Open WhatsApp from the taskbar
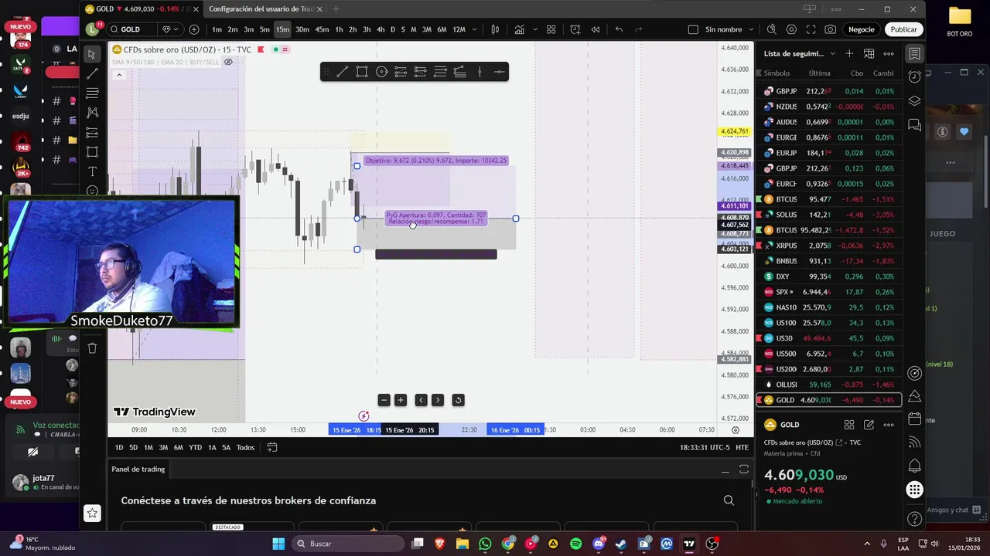The image size is (990, 556). (x=486, y=544)
